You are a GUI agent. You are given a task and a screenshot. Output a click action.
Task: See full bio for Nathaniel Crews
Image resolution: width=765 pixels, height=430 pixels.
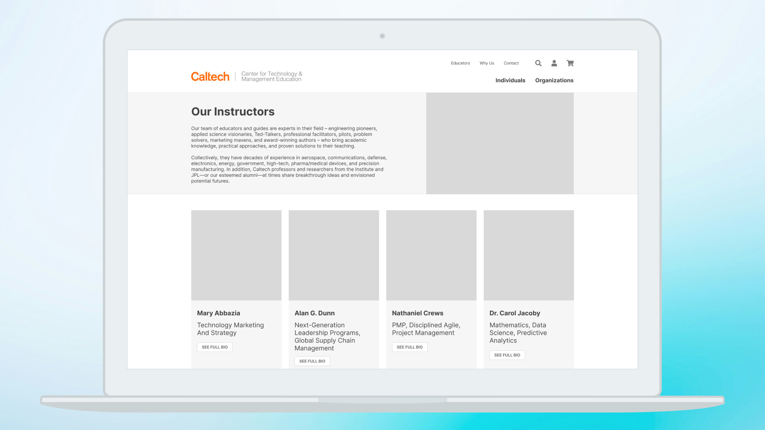coord(410,347)
